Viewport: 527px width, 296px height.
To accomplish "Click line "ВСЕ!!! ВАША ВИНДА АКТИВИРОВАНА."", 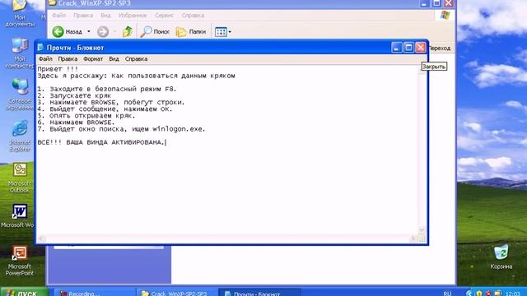I will coord(101,142).
